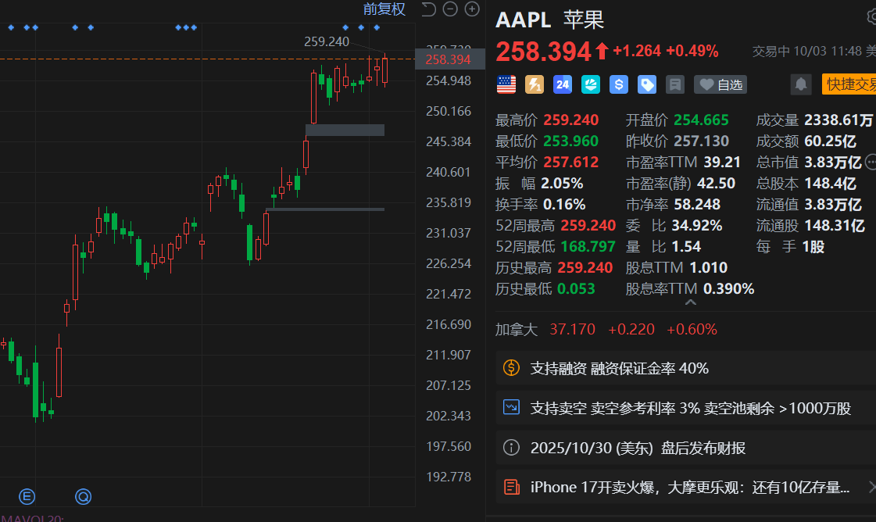This screenshot has width=876, height=522.
Task: Open the gray note icon
Action: [675, 84]
